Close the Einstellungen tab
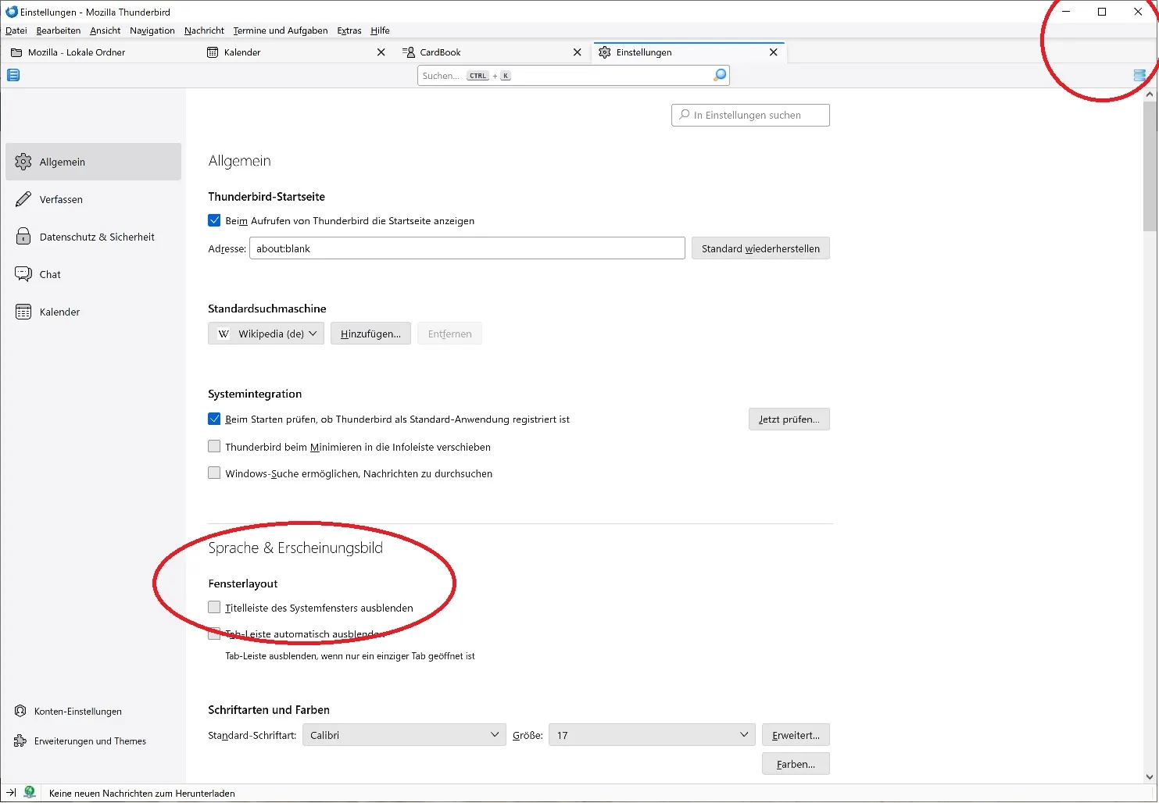The height and width of the screenshot is (803, 1159). pyautogui.click(x=774, y=52)
